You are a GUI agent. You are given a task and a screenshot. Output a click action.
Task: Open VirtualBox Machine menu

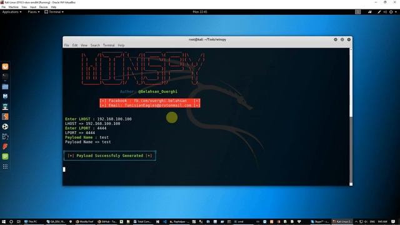pyautogui.click(x=14, y=7)
